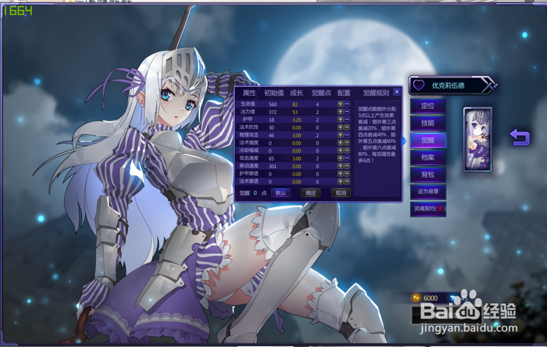Click the 物理攻击 initial value 46
547x347 pixels.
[x=271, y=135]
